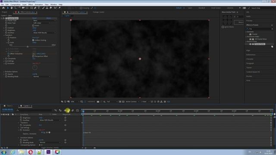
Task: Switch to the Project panel tab
Action: click(4, 12)
